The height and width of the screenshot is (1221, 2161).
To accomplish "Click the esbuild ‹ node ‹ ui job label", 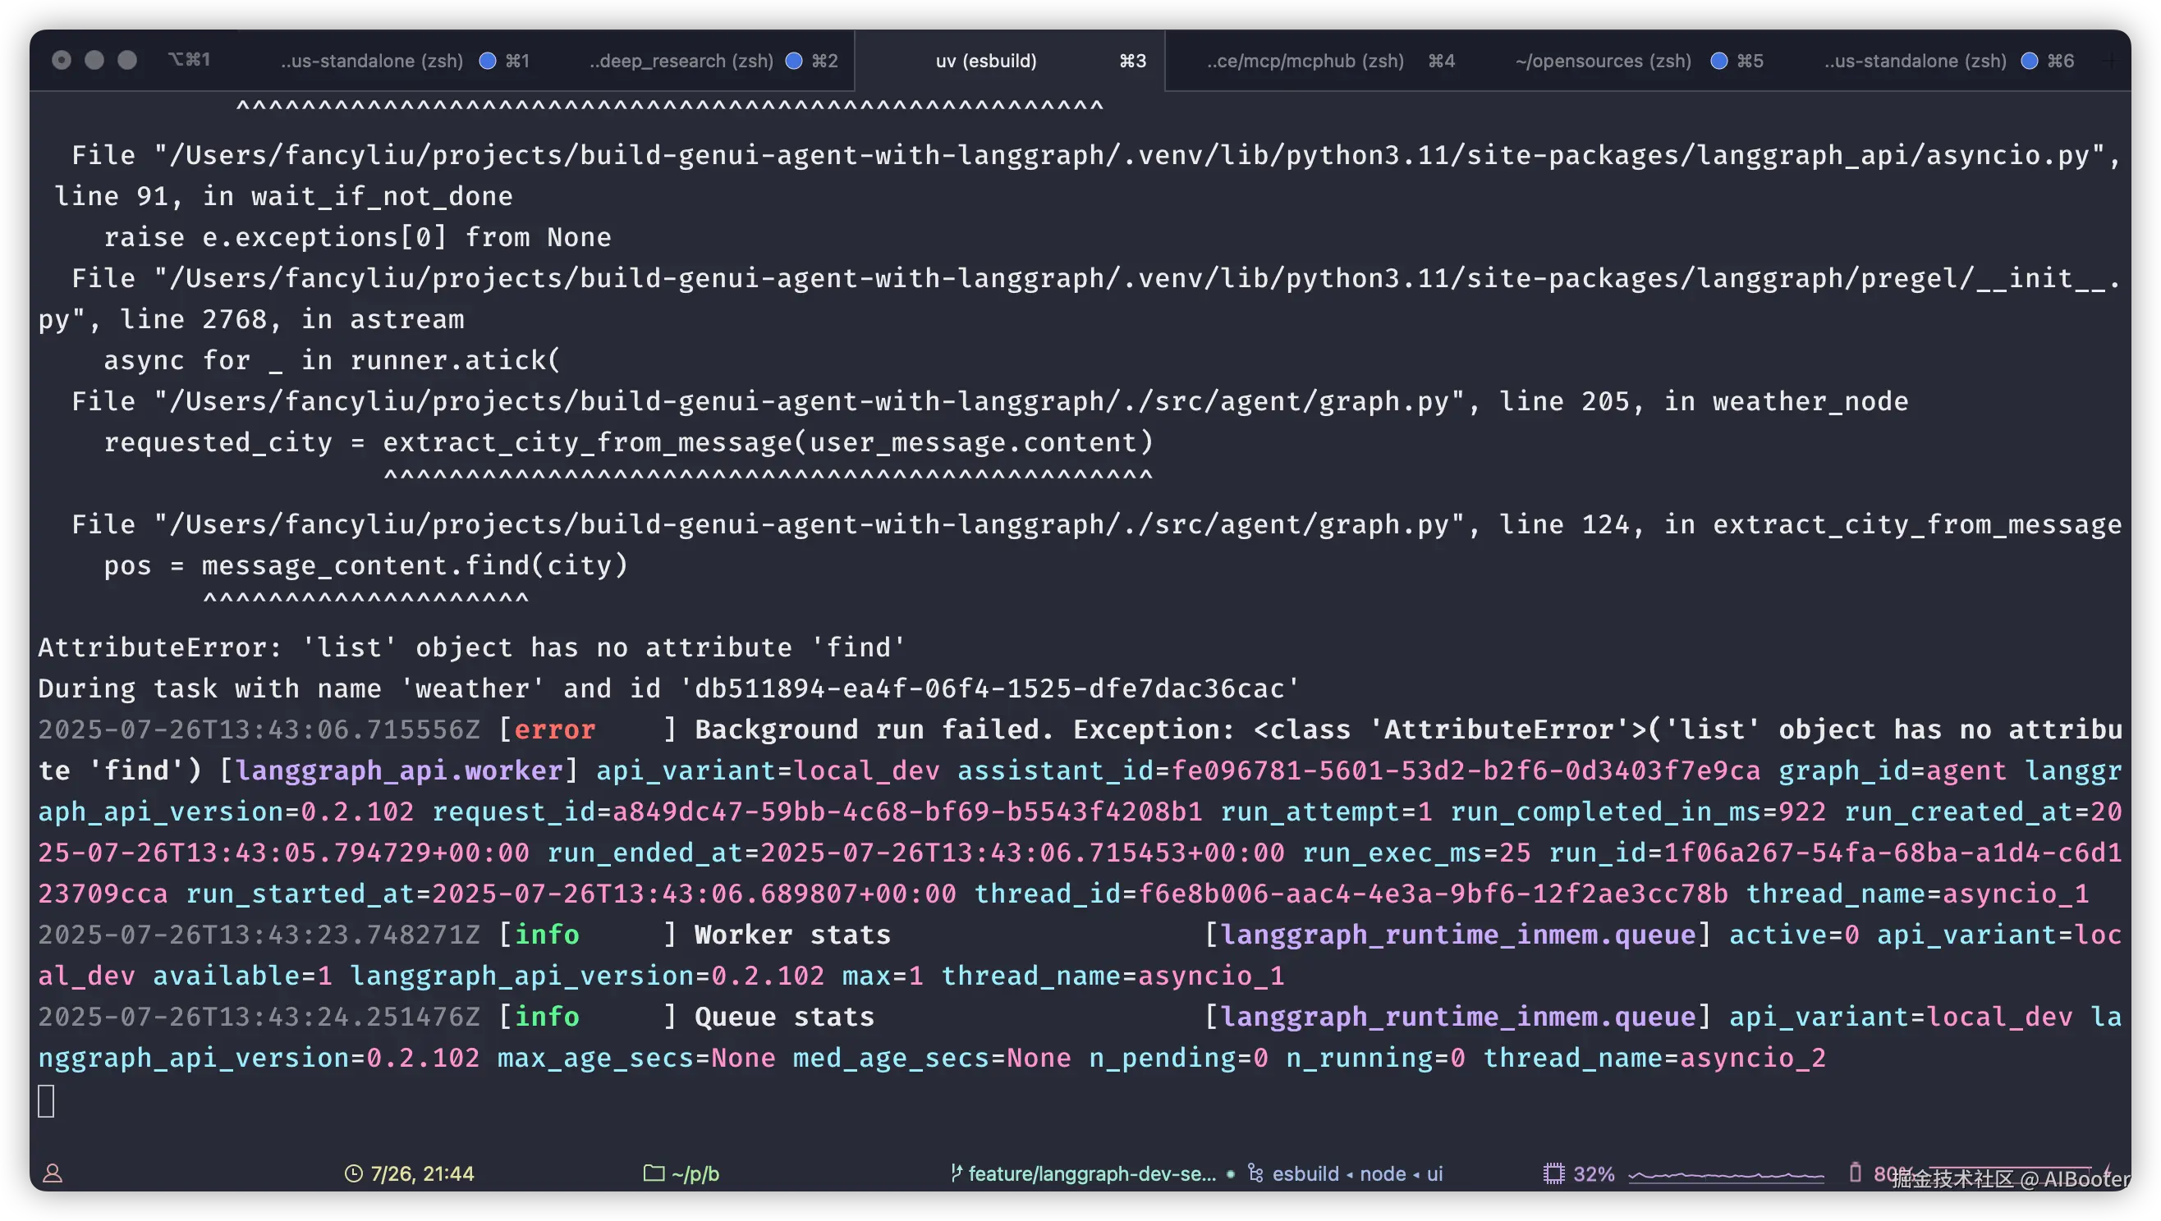I will (x=1356, y=1173).
